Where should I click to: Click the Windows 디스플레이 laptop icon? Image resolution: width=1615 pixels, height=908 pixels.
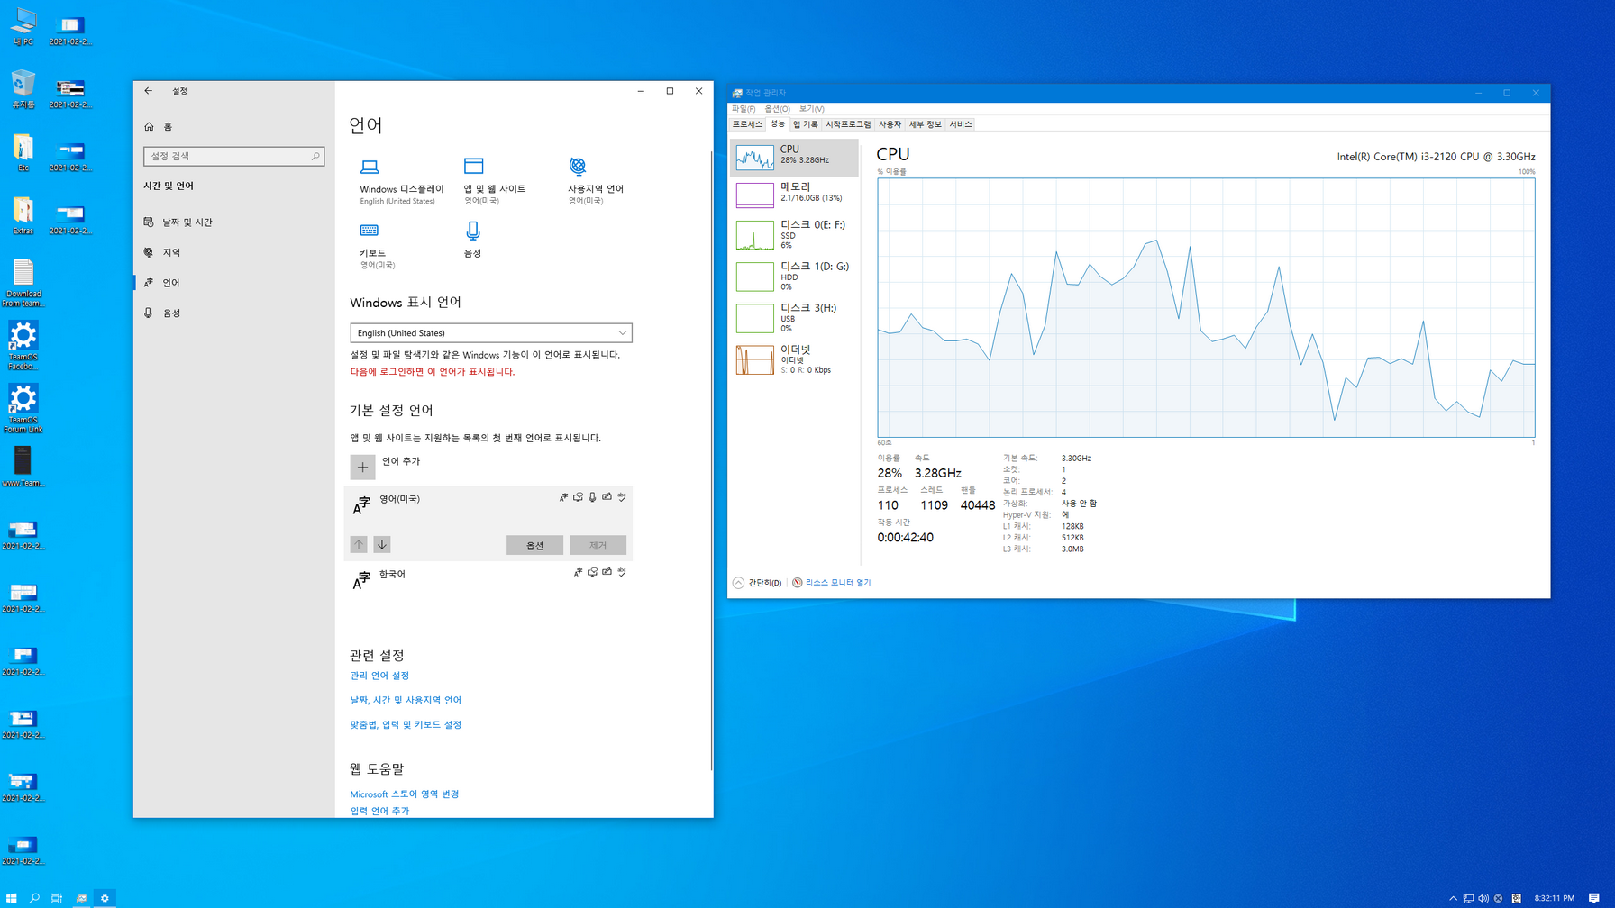tap(370, 167)
